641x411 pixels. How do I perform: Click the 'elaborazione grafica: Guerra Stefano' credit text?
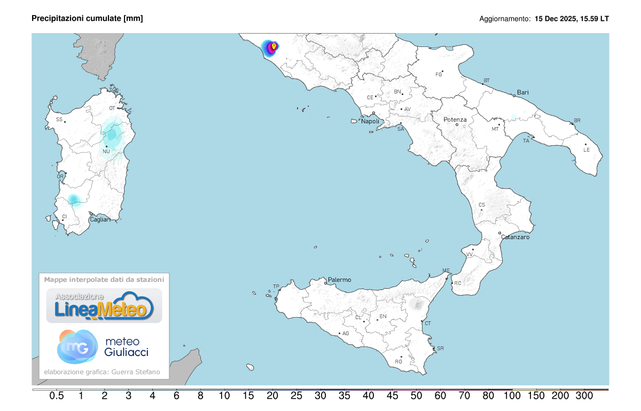102,372
